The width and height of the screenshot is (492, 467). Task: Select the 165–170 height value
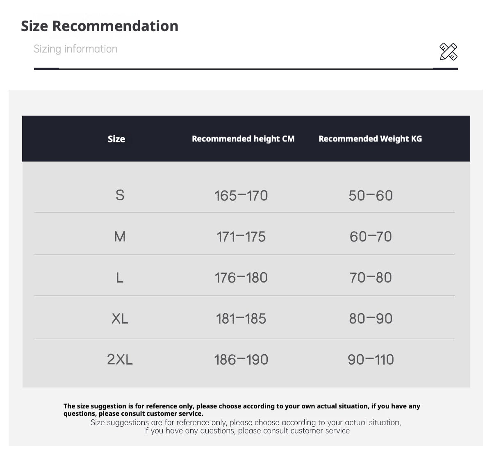click(x=241, y=196)
